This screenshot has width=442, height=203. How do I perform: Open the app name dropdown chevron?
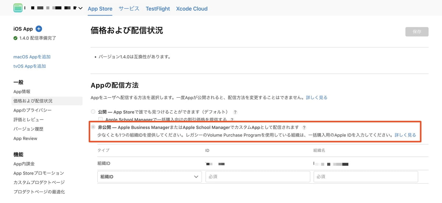click(x=80, y=8)
